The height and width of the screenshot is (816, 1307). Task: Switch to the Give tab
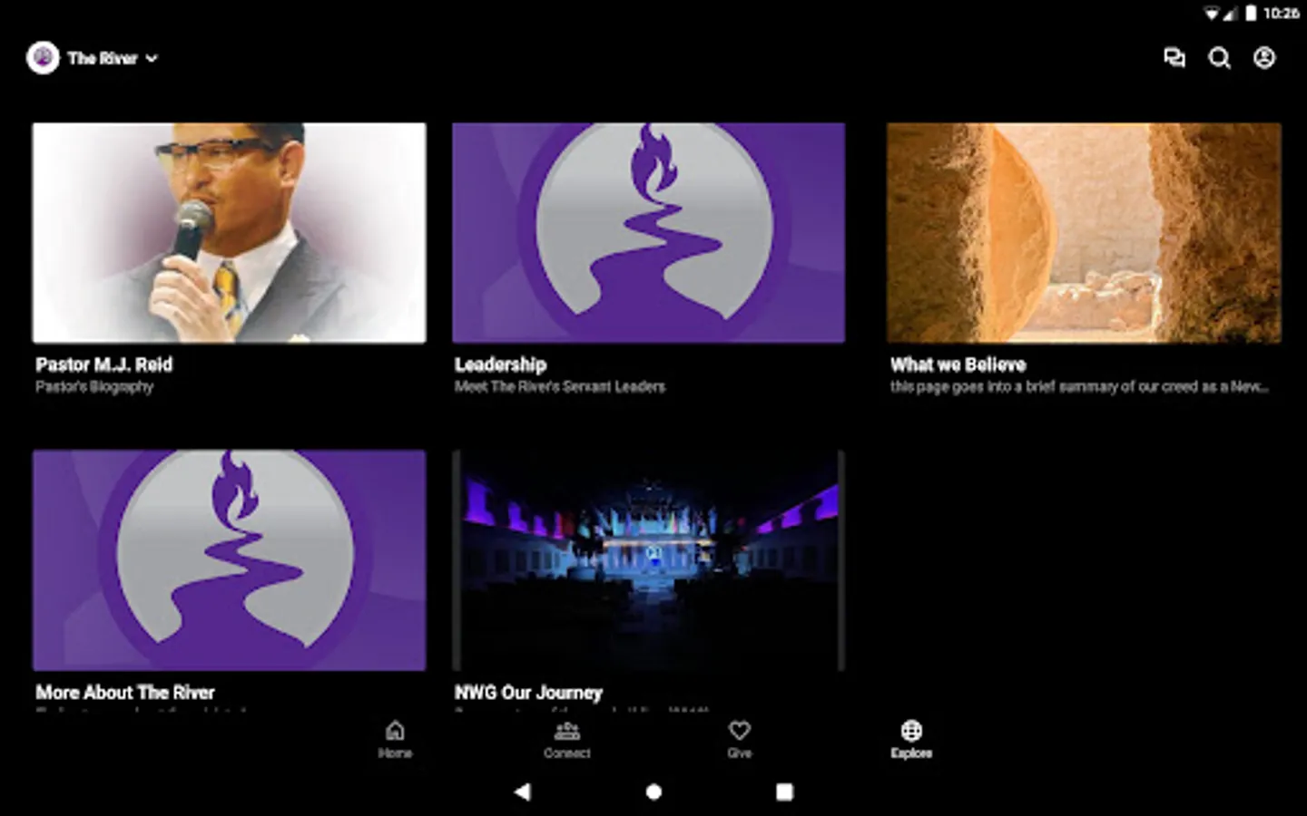[740, 740]
